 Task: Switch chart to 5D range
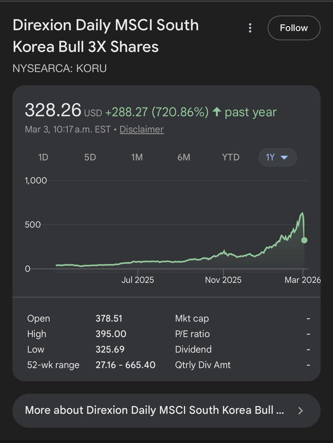90,157
